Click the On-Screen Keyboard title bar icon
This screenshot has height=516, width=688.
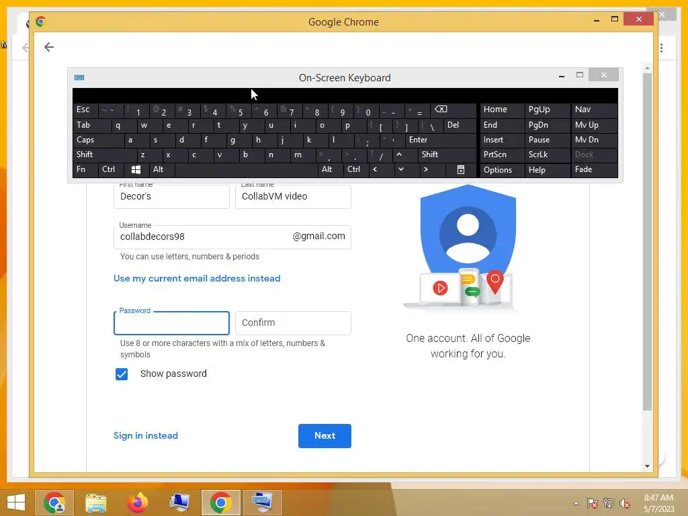coord(79,78)
